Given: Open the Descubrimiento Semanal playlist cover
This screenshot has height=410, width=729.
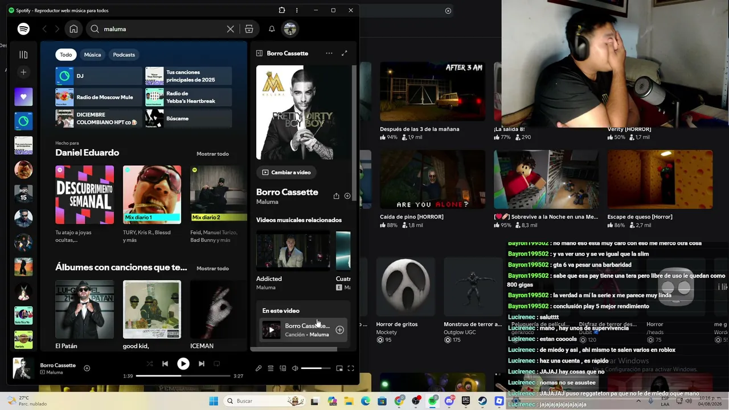Looking at the screenshot, I should click(x=84, y=195).
